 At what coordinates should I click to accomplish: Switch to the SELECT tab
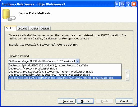click(x=10, y=28)
